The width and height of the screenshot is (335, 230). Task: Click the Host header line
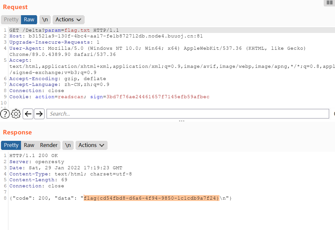106,36
